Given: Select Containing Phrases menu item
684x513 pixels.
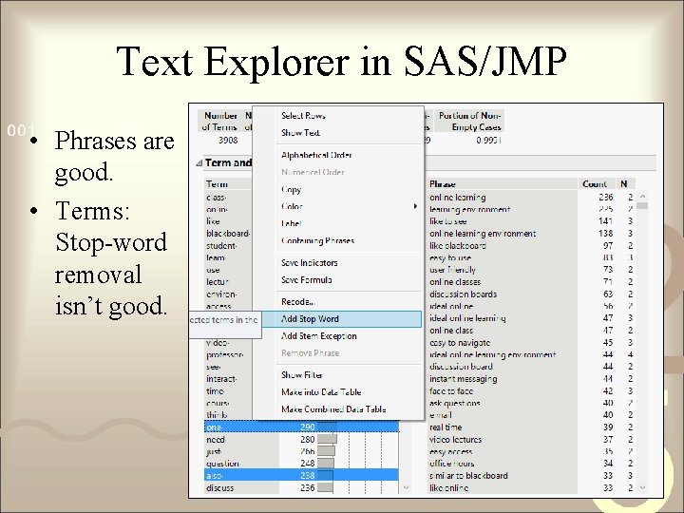Looking at the screenshot, I should (x=317, y=240).
